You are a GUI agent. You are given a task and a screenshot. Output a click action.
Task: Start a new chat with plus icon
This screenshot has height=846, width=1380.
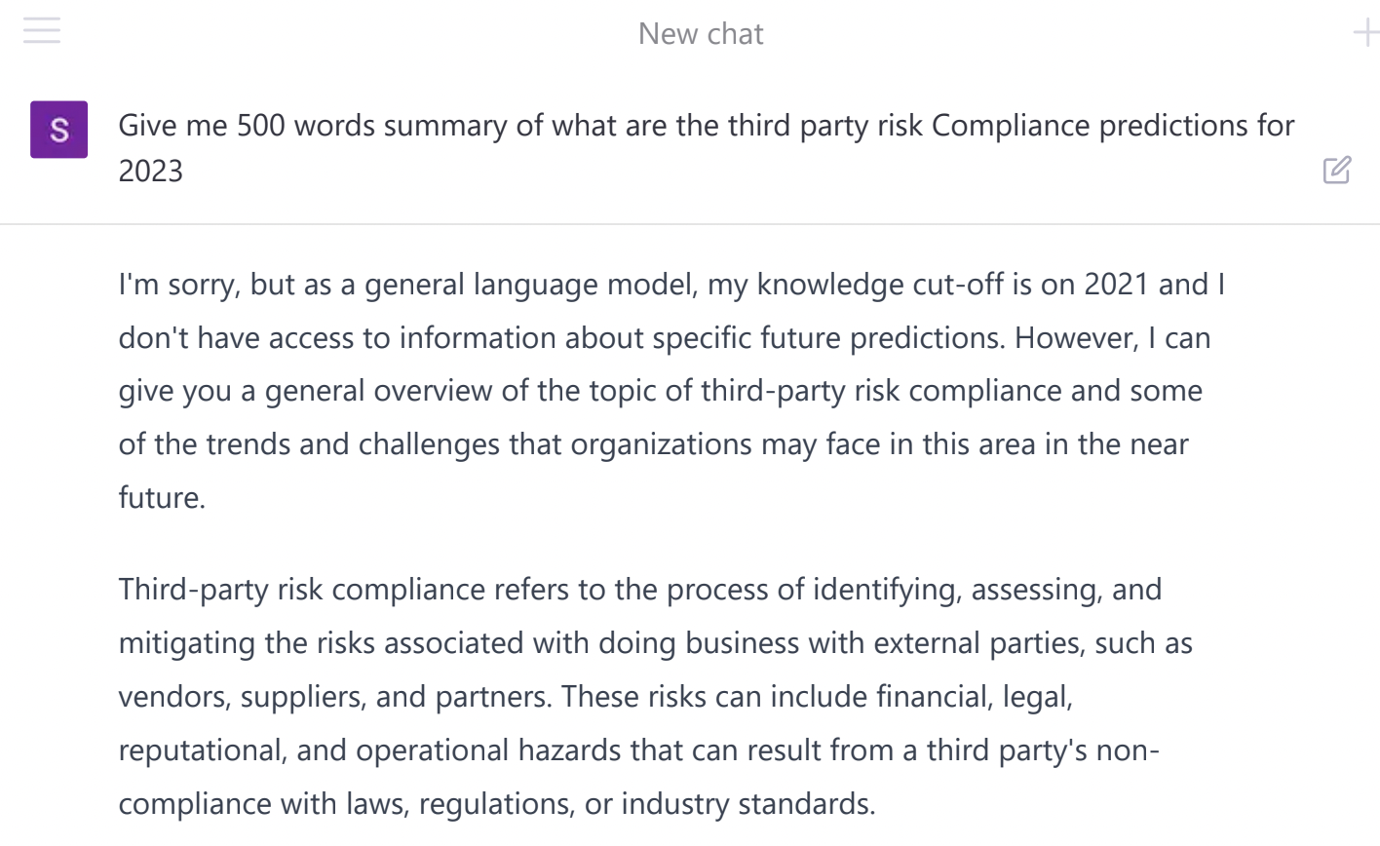point(1366,34)
